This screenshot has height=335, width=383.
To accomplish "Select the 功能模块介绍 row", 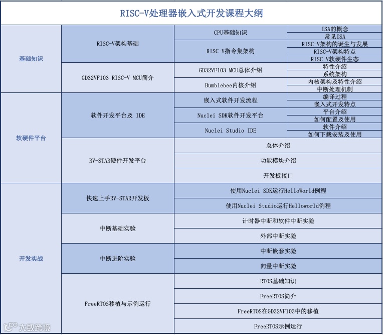I will click(x=278, y=161).
